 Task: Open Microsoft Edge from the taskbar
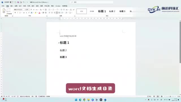pyautogui.click(x=80, y=100)
